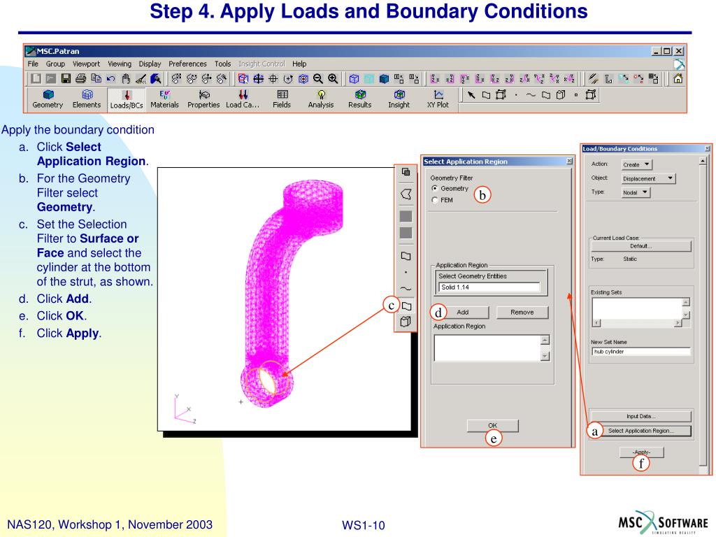Click the Remove button

[522, 313]
